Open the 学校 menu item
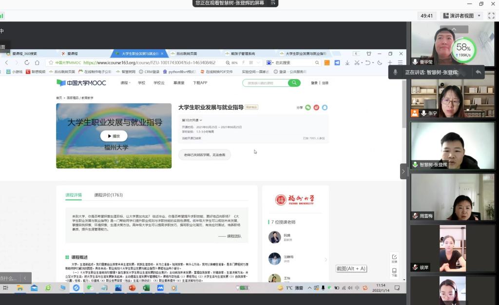 [x=141, y=83]
